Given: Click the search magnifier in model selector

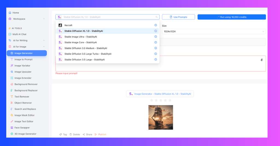Looking at the screenshot, I should click(x=157, y=17).
